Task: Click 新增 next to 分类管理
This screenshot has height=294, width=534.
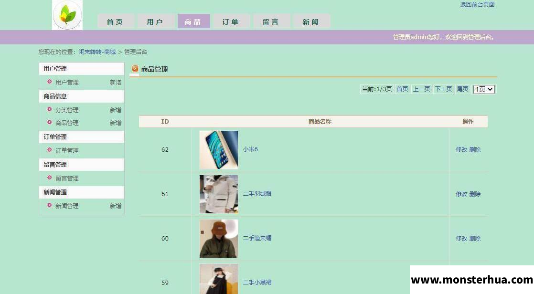Action: (x=116, y=110)
